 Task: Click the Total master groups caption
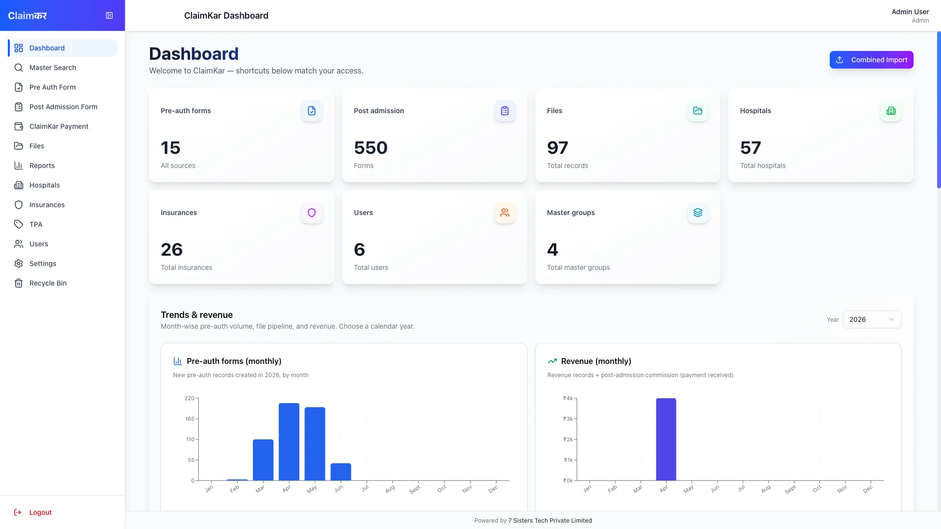coord(578,267)
